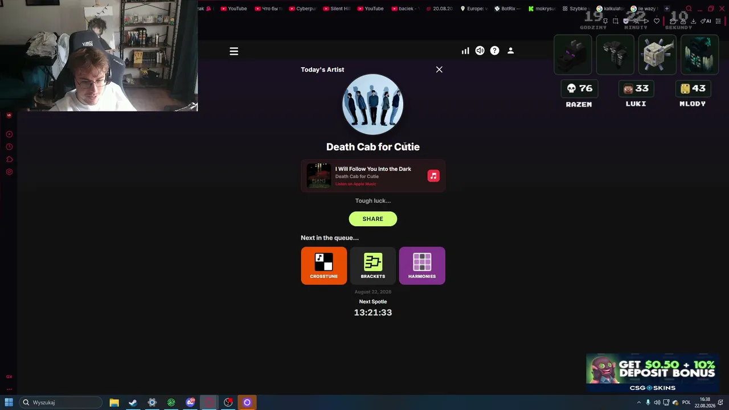Open the orange-highlighted purple circle taskbar app
The height and width of the screenshot is (410, 729).
(x=247, y=402)
